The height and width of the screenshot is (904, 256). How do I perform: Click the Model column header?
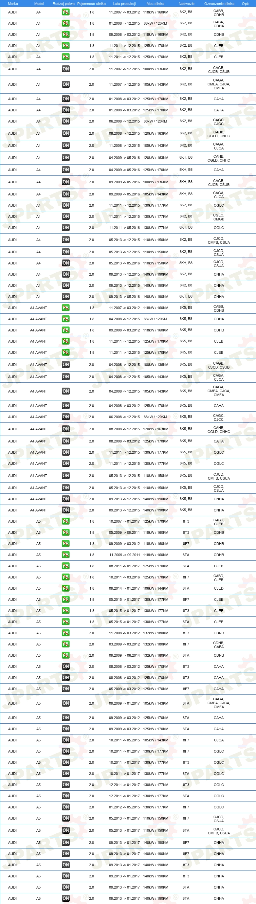(x=39, y=4)
